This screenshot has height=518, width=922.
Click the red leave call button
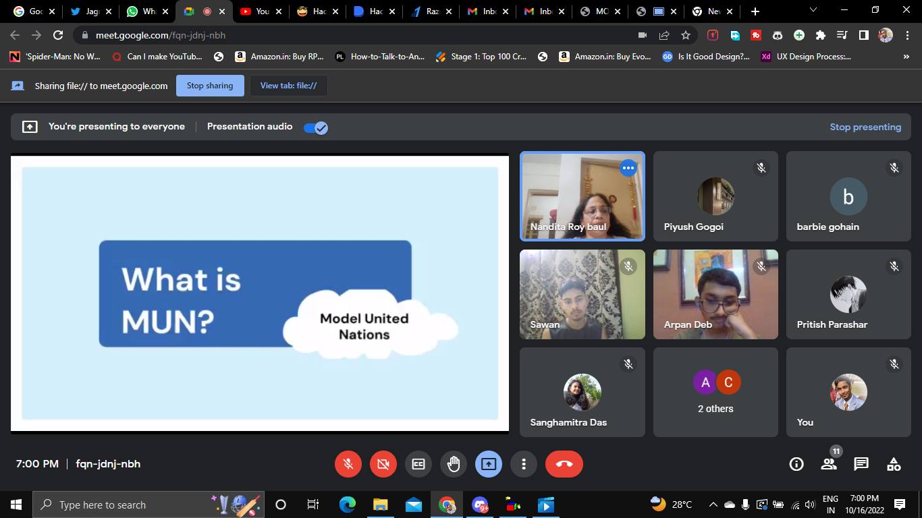pyautogui.click(x=564, y=464)
